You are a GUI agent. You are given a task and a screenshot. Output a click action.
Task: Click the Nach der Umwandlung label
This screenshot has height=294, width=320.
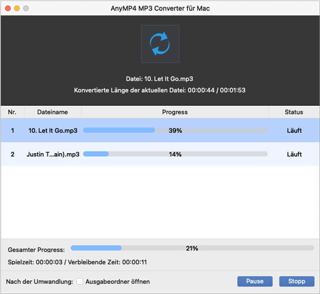(39, 282)
